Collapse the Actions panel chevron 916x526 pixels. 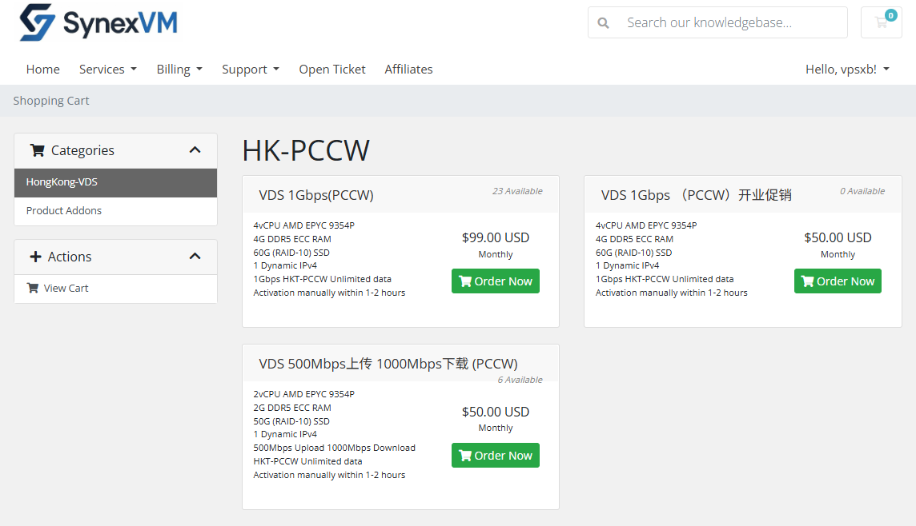[x=195, y=257]
